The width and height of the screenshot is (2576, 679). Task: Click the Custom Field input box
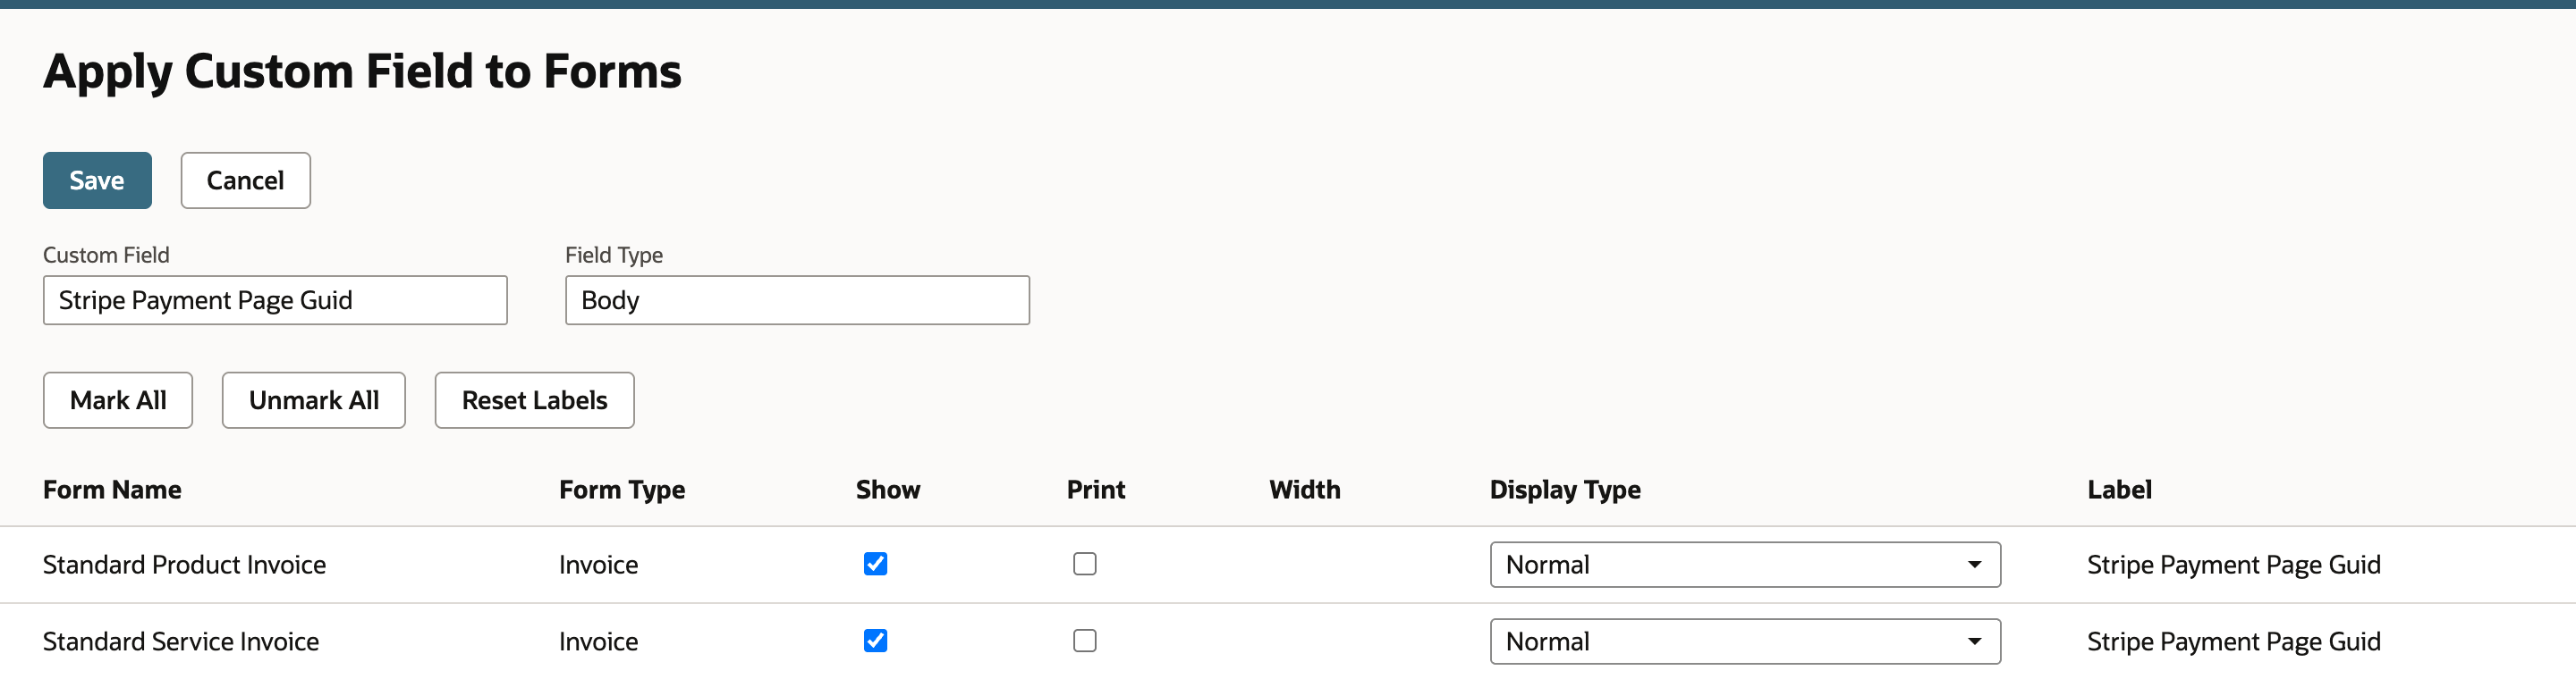275,300
